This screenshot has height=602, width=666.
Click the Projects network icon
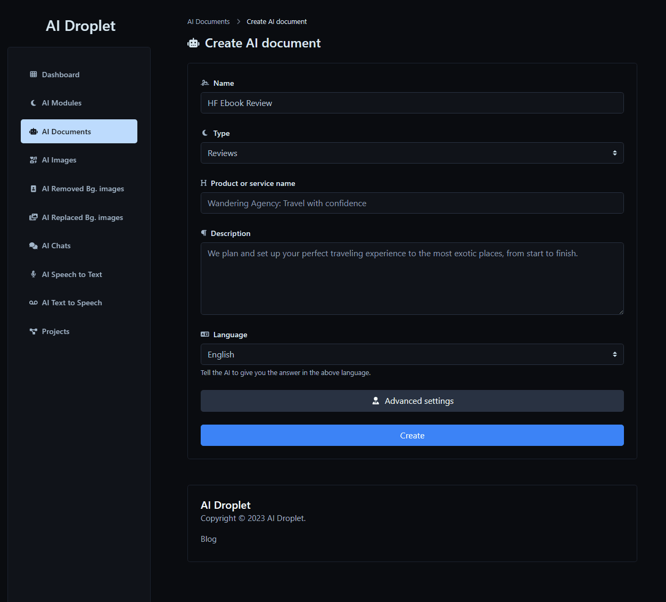coord(34,331)
